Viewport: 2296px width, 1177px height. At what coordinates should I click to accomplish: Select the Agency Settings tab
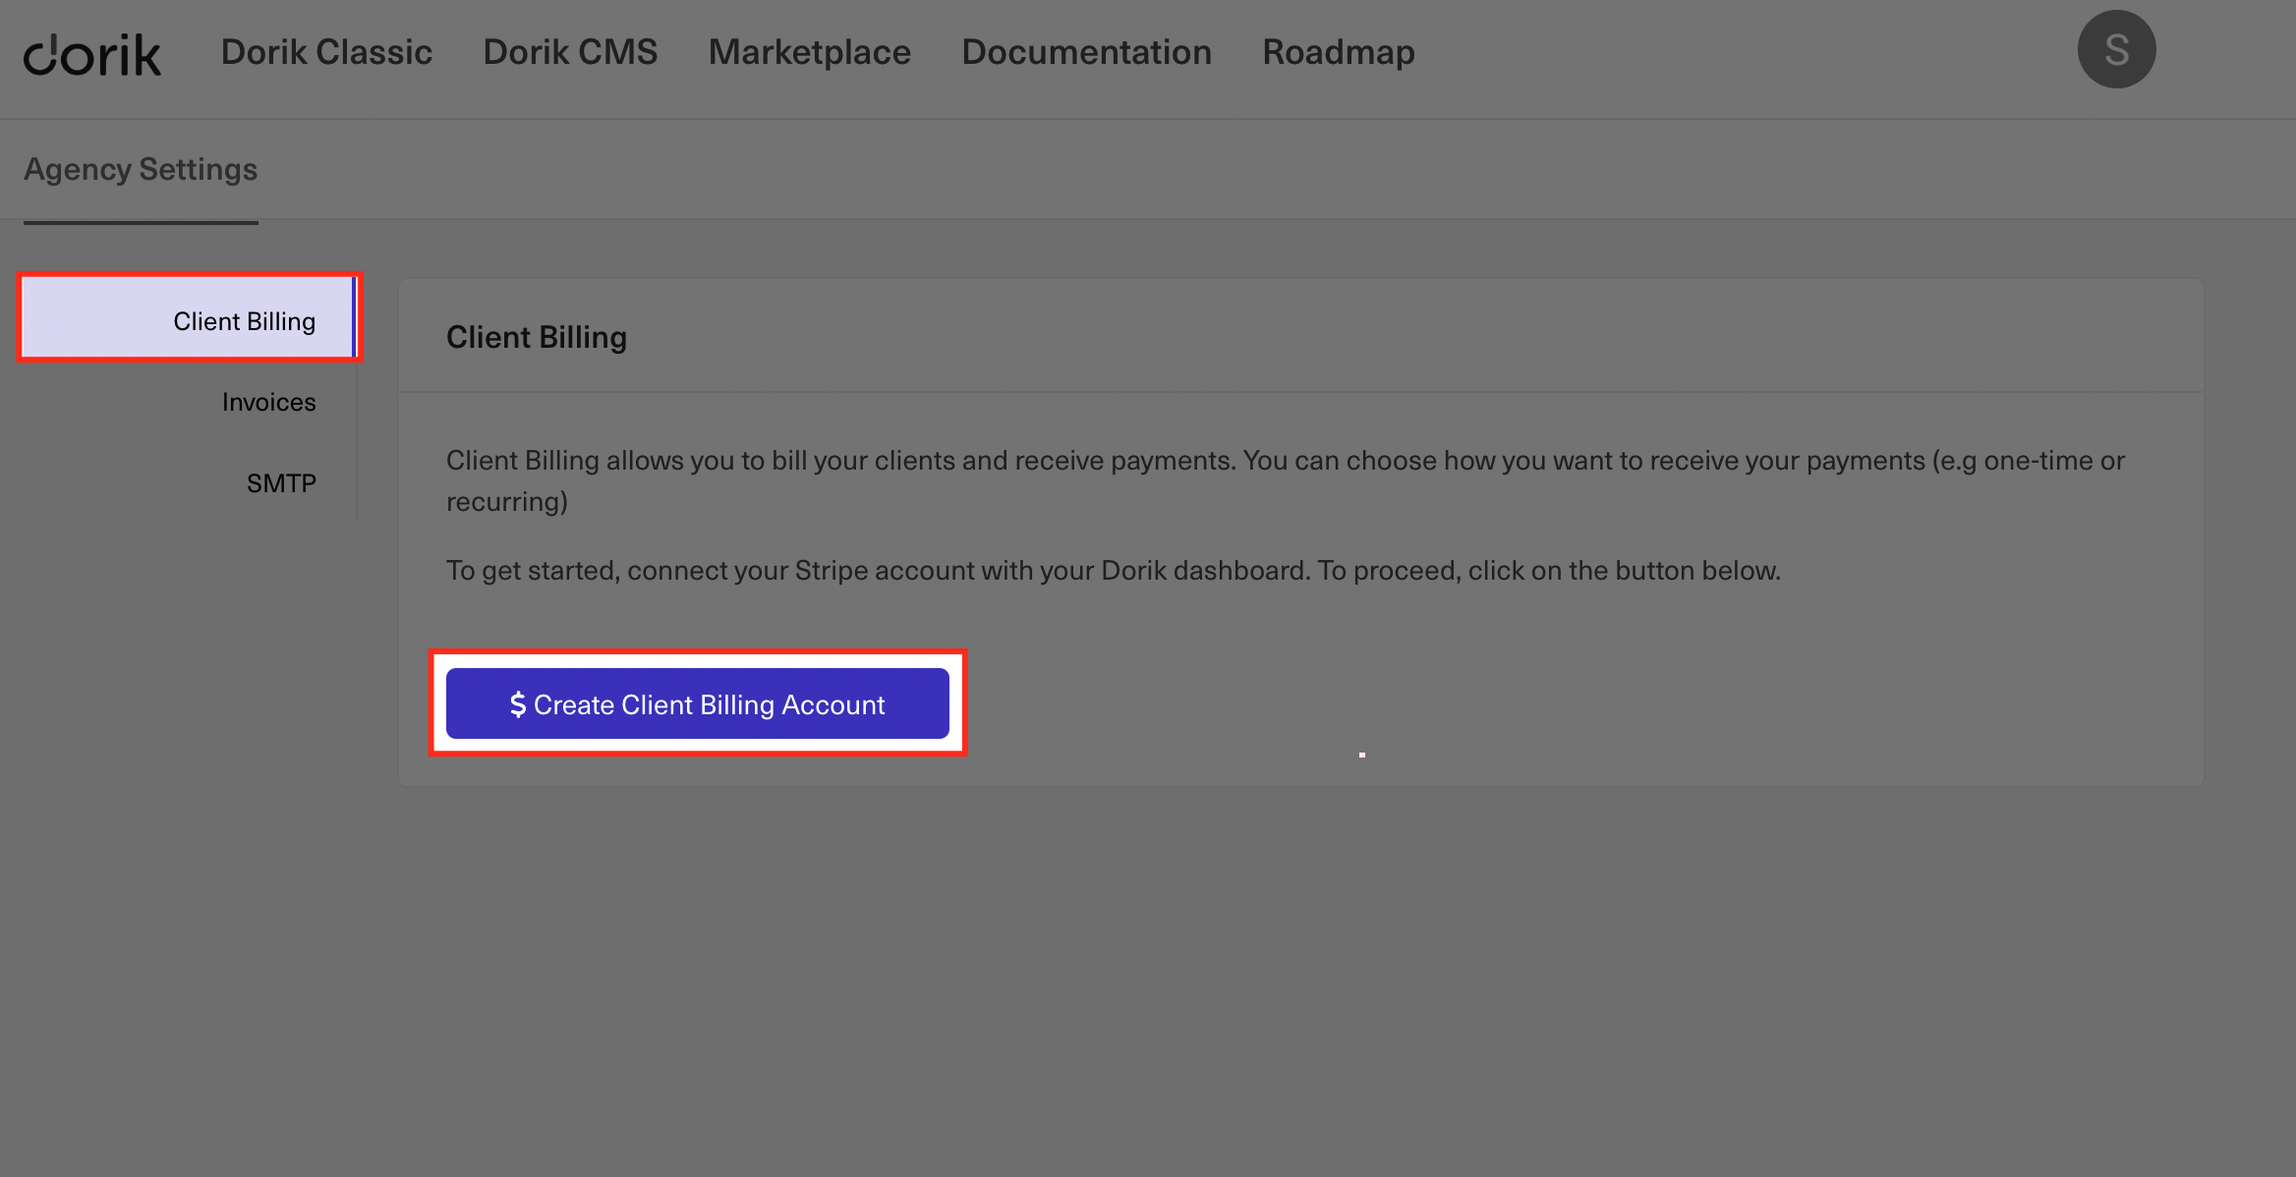pos(141,170)
